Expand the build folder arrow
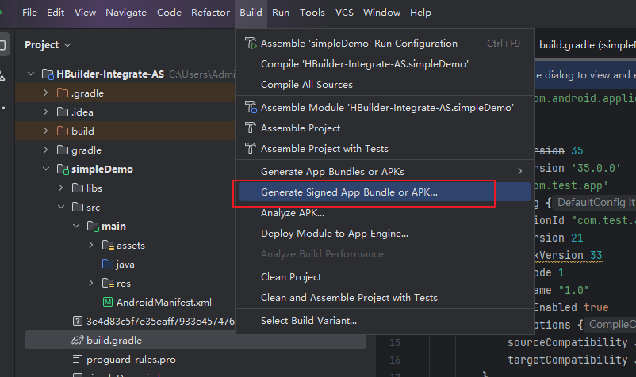This screenshot has width=636, height=377. pos(46,131)
